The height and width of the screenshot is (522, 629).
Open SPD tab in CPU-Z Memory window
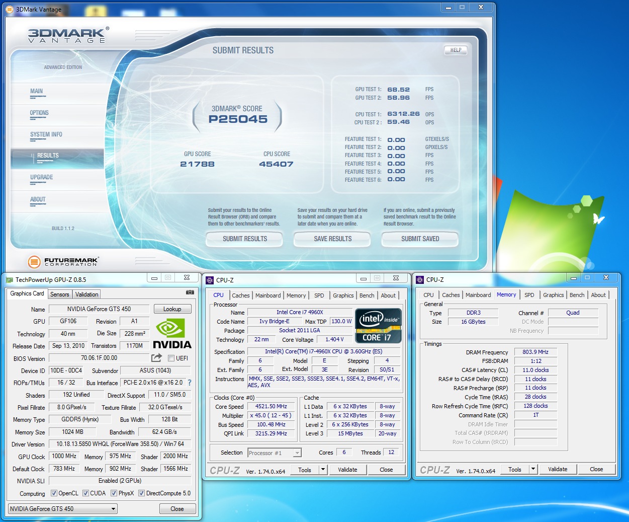(x=529, y=295)
